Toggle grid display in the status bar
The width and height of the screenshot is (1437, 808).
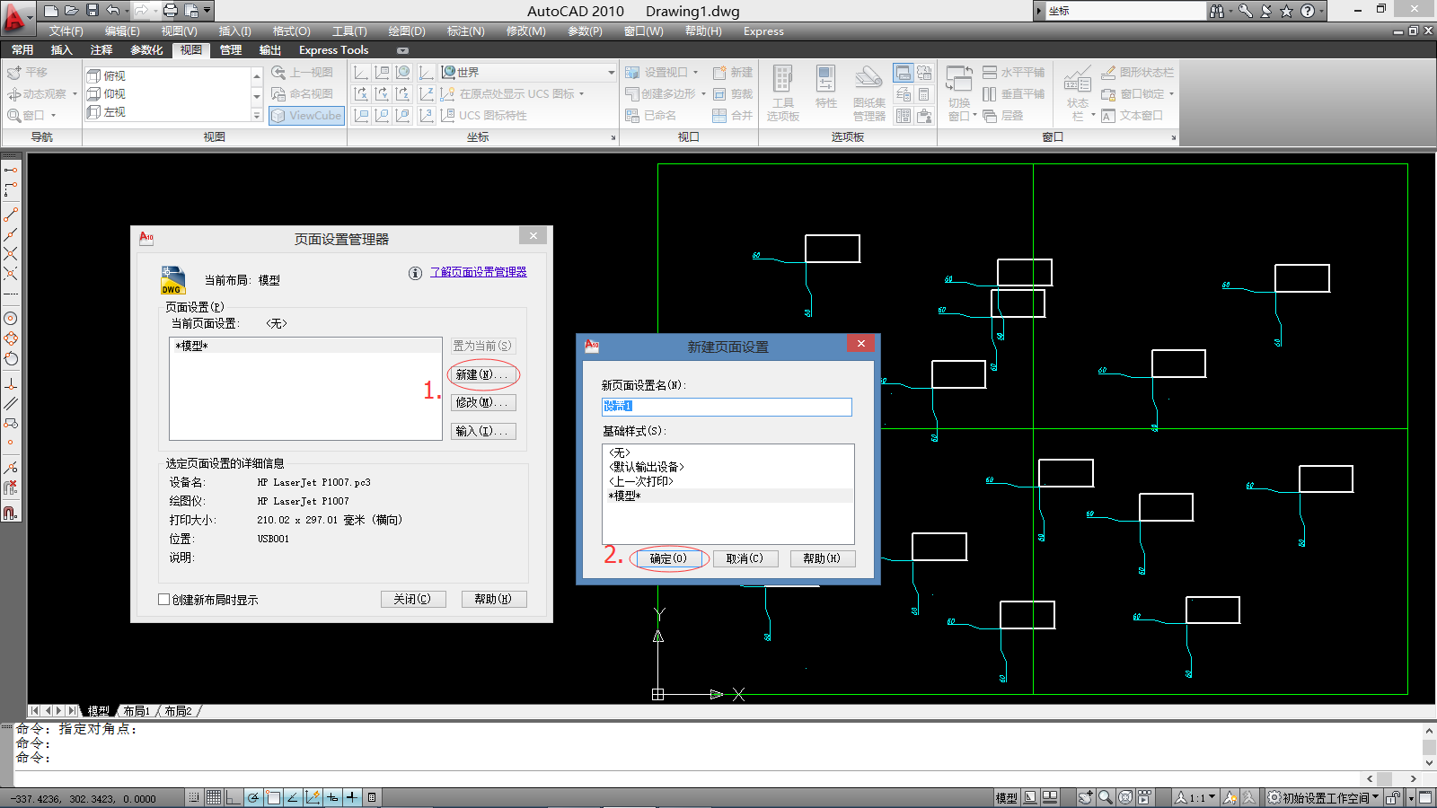(214, 797)
